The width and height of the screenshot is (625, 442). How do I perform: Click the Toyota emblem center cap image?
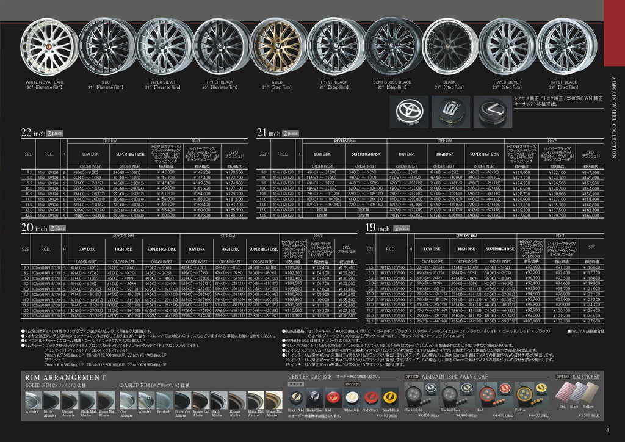pyautogui.click(x=409, y=109)
